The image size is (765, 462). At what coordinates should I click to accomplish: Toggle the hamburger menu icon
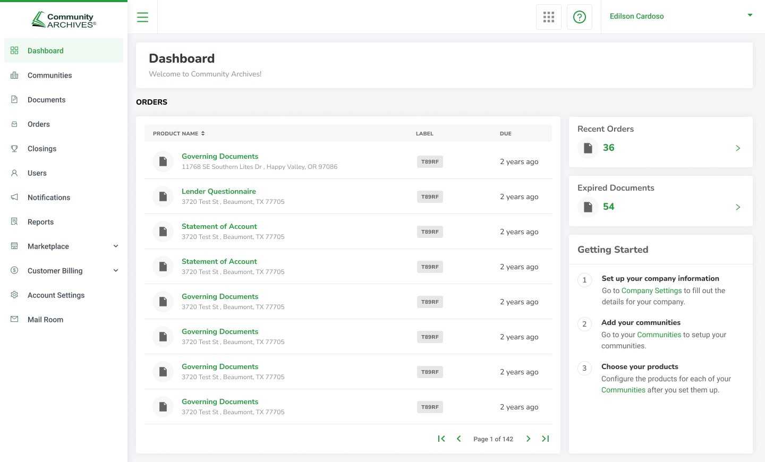pyautogui.click(x=142, y=17)
